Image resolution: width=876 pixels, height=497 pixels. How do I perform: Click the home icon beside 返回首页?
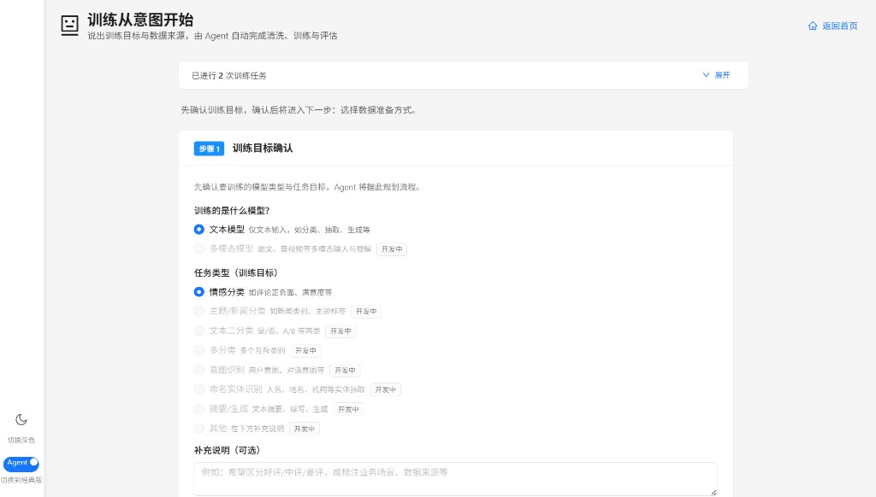pos(813,26)
